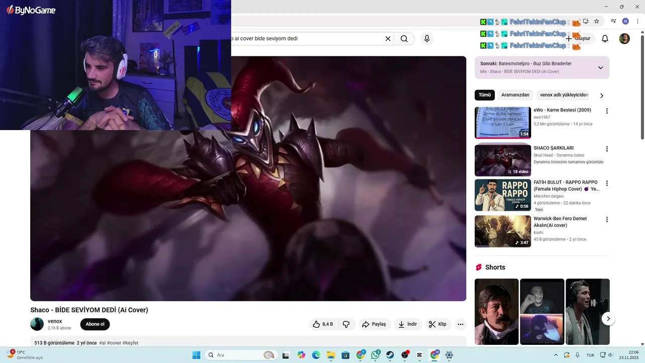The width and height of the screenshot is (645, 363).
Task: Dislike the video with thumbs down
Action: click(346, 324)
